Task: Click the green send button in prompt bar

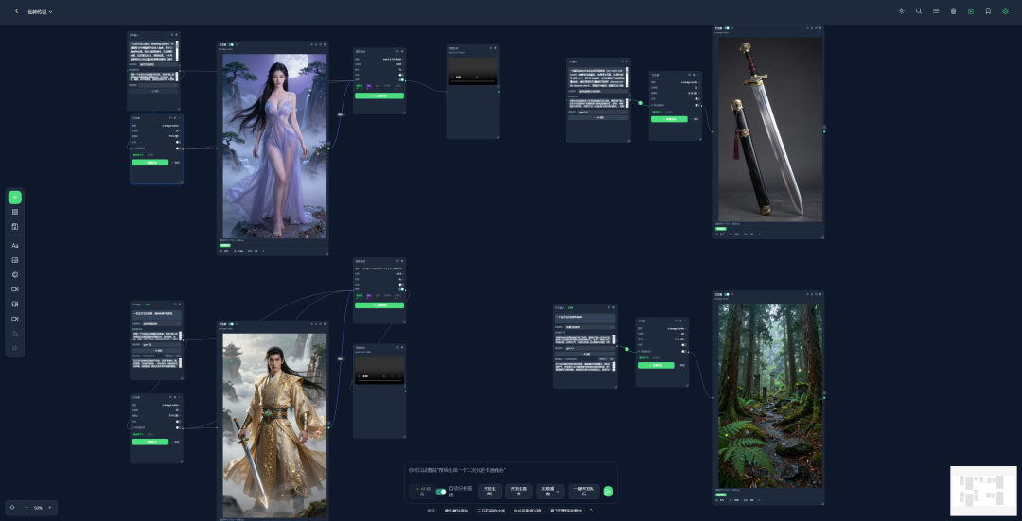Action: (x=608, y=492)
